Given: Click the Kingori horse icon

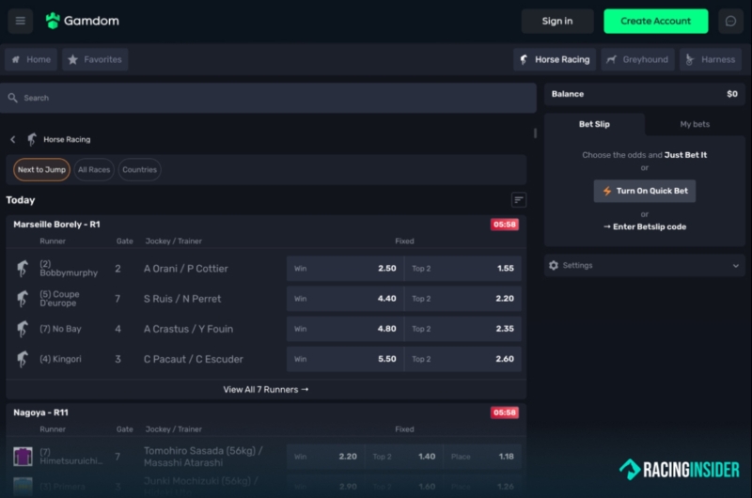Looking at the screenshot, I should pyautogui.click(x=22, y=359).
